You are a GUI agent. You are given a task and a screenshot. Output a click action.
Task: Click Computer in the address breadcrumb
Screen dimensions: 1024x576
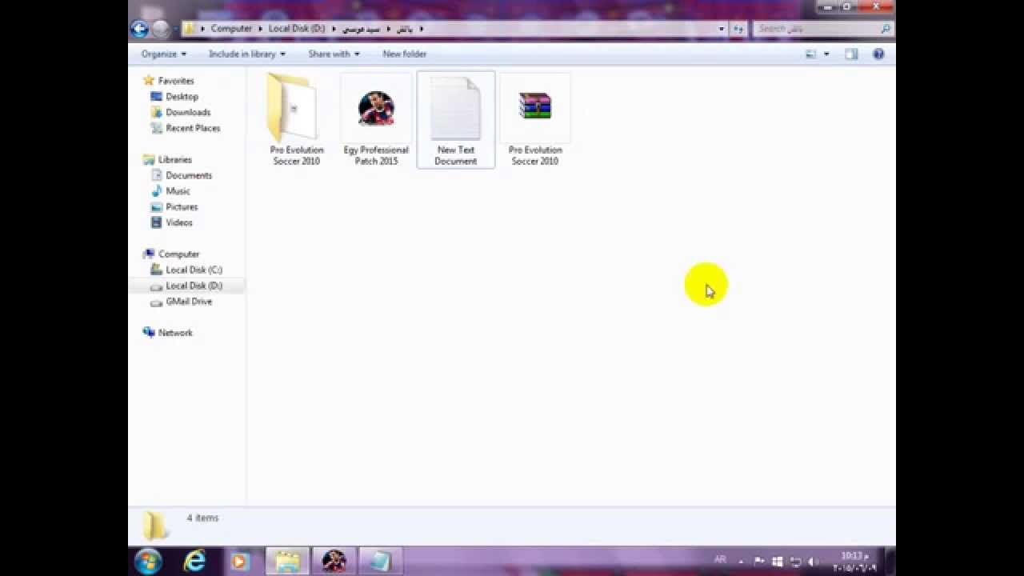point(231,29)
